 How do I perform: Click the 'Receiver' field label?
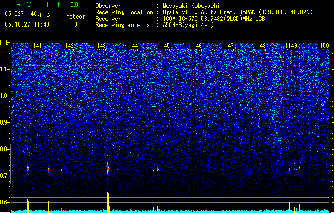click(108, 19)
